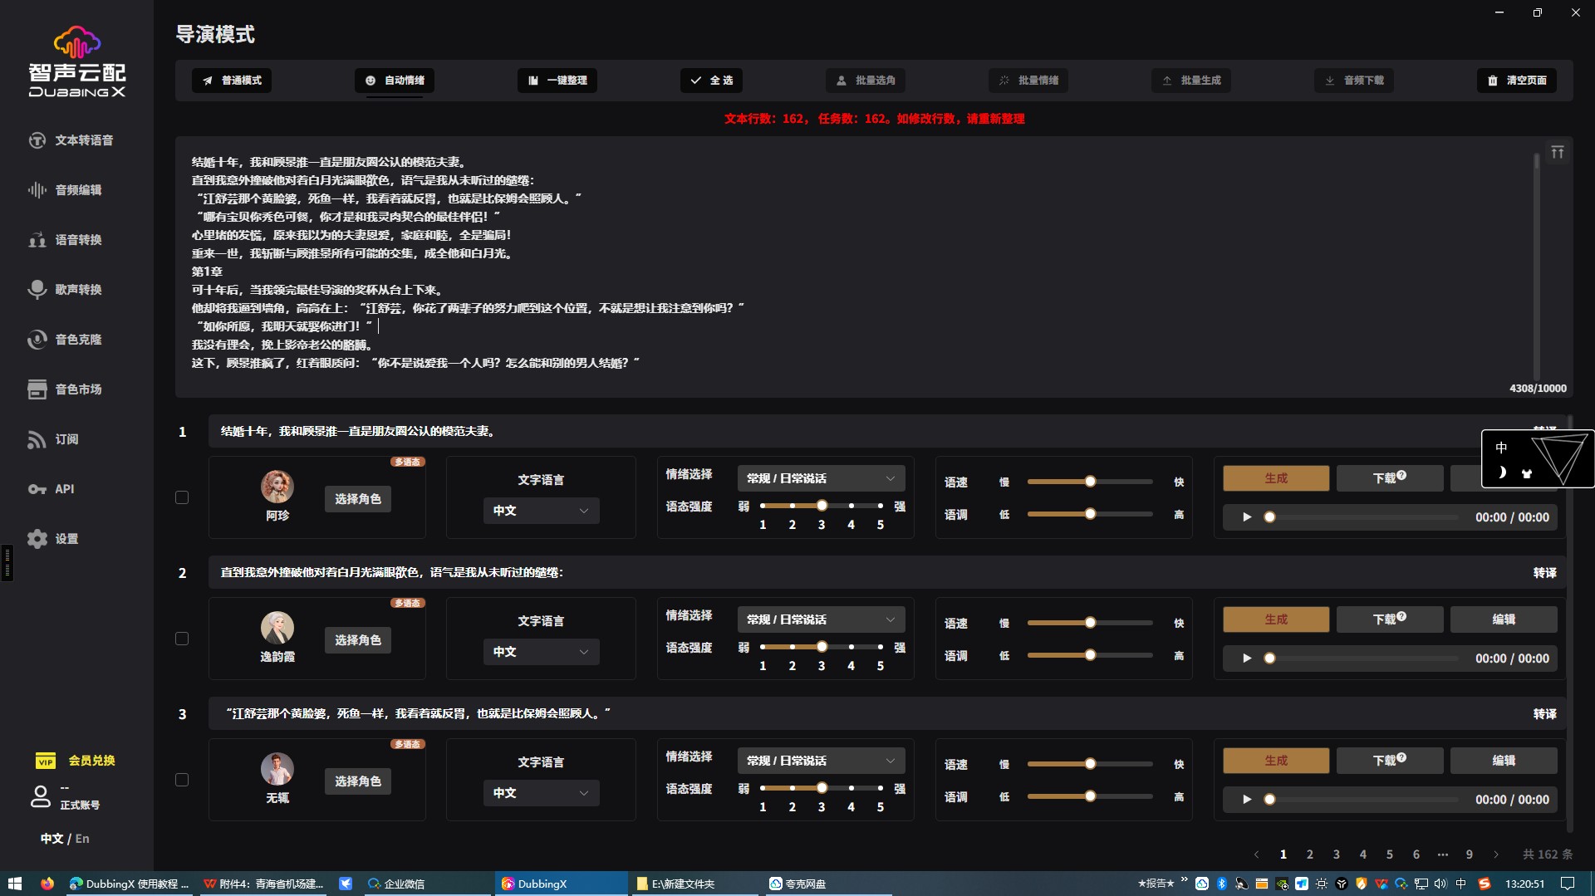This screenshot has width=1595, height=896.
Task: Open 情绪选择 dropdown in row 2
Action: [821, 619]
